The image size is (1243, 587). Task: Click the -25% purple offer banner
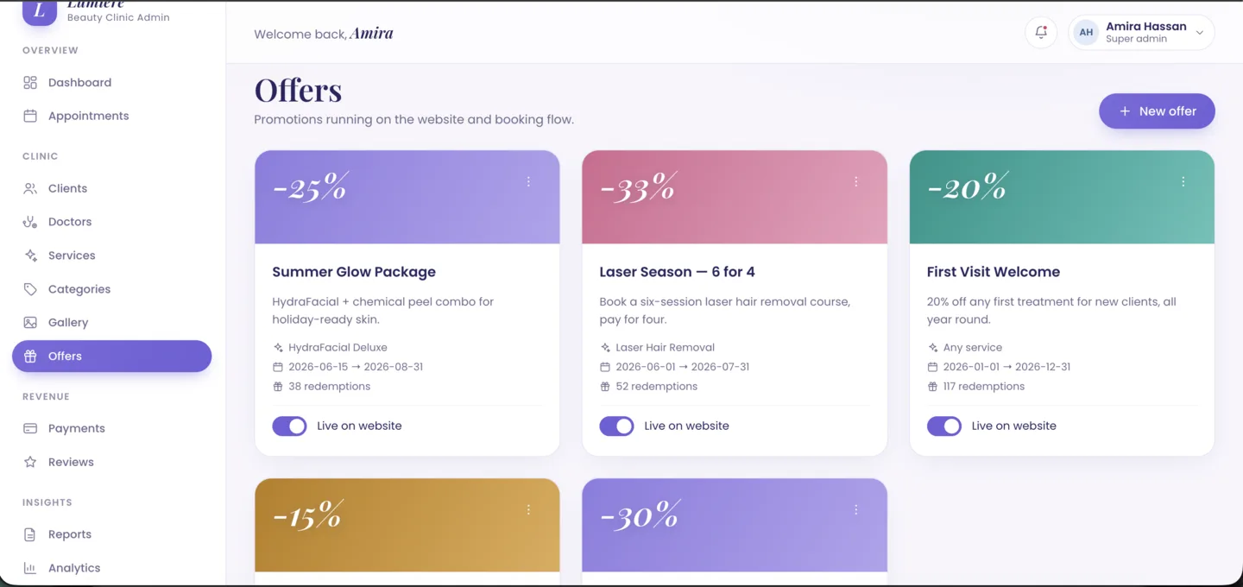pos(407,198)
